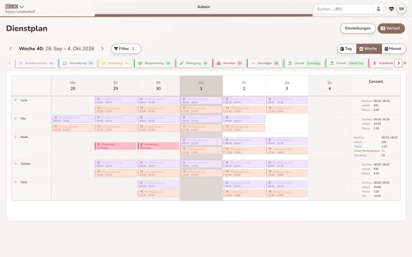Click the drag handle for Sandra's row
Viewport: 412px width, 257px height.
coord(15,164)
